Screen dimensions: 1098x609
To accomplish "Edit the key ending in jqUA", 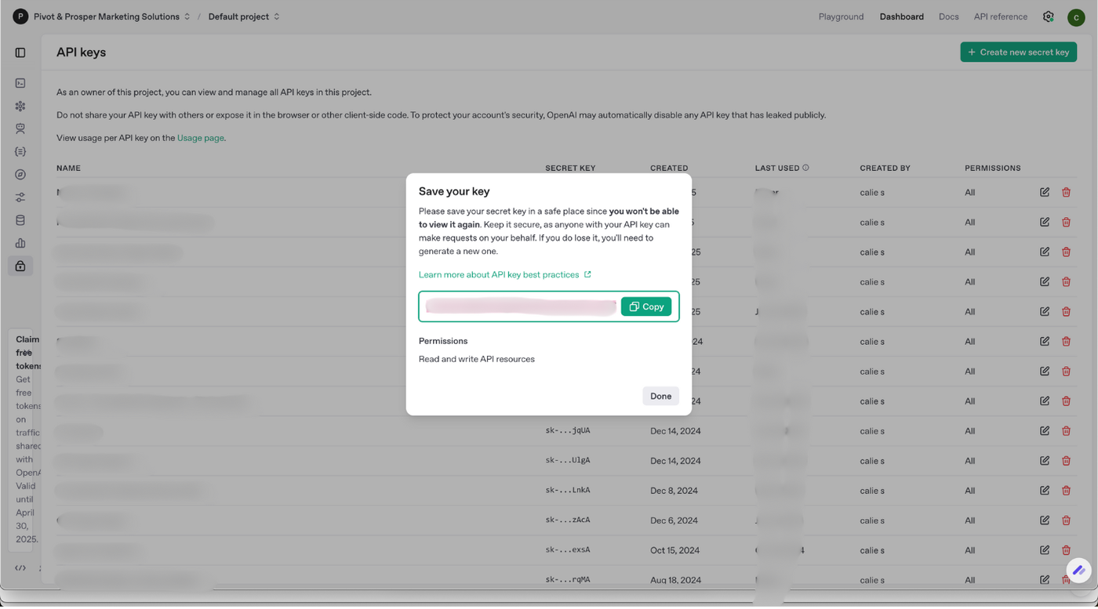I will pyautogui.click(x=1045, y=430).
